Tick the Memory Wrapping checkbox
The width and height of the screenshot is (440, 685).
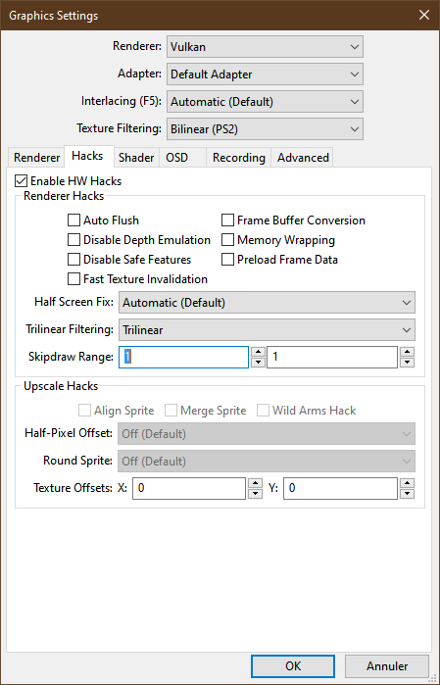227,240
